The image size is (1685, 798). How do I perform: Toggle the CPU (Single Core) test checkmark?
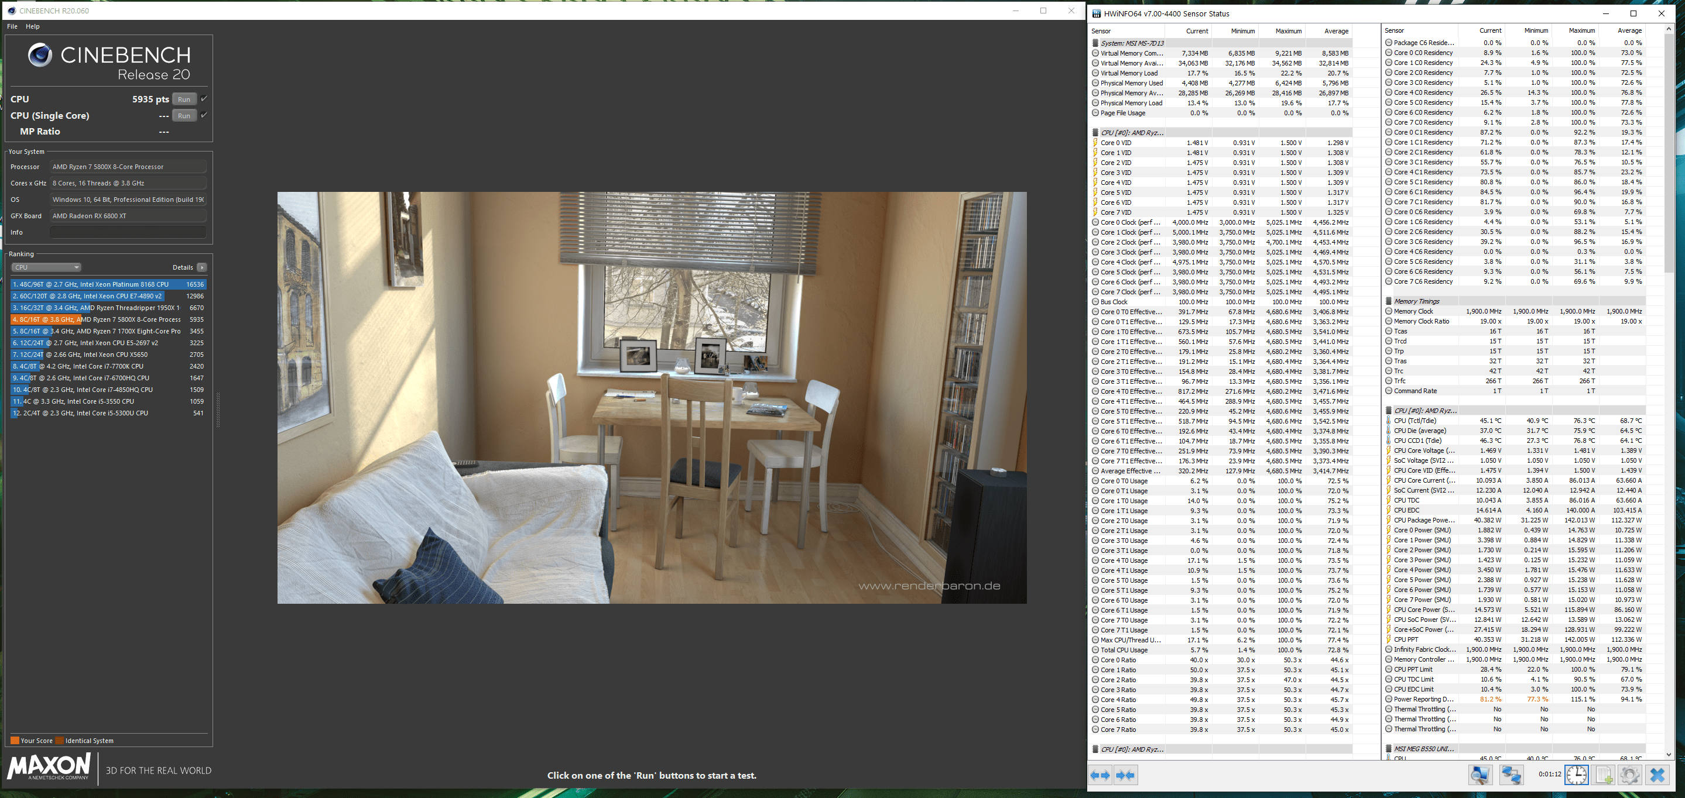204,115
